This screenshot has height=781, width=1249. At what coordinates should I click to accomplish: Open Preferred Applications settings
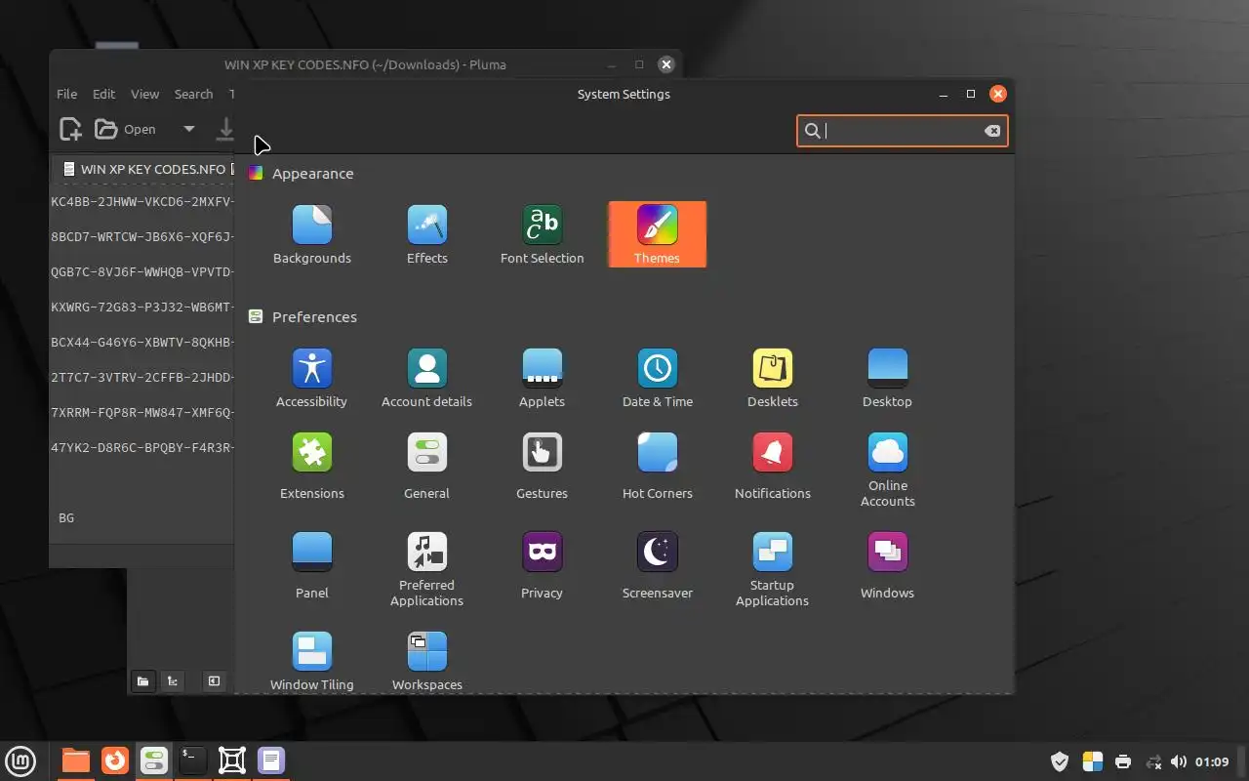click(x=427, y=569)
